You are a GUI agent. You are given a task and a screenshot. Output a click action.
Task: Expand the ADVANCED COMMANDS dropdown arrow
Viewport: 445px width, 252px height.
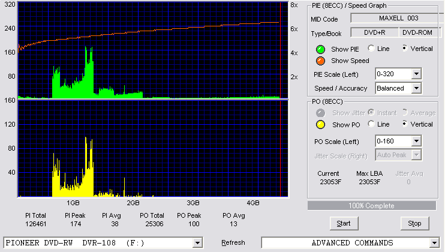(x=434, y=243)
